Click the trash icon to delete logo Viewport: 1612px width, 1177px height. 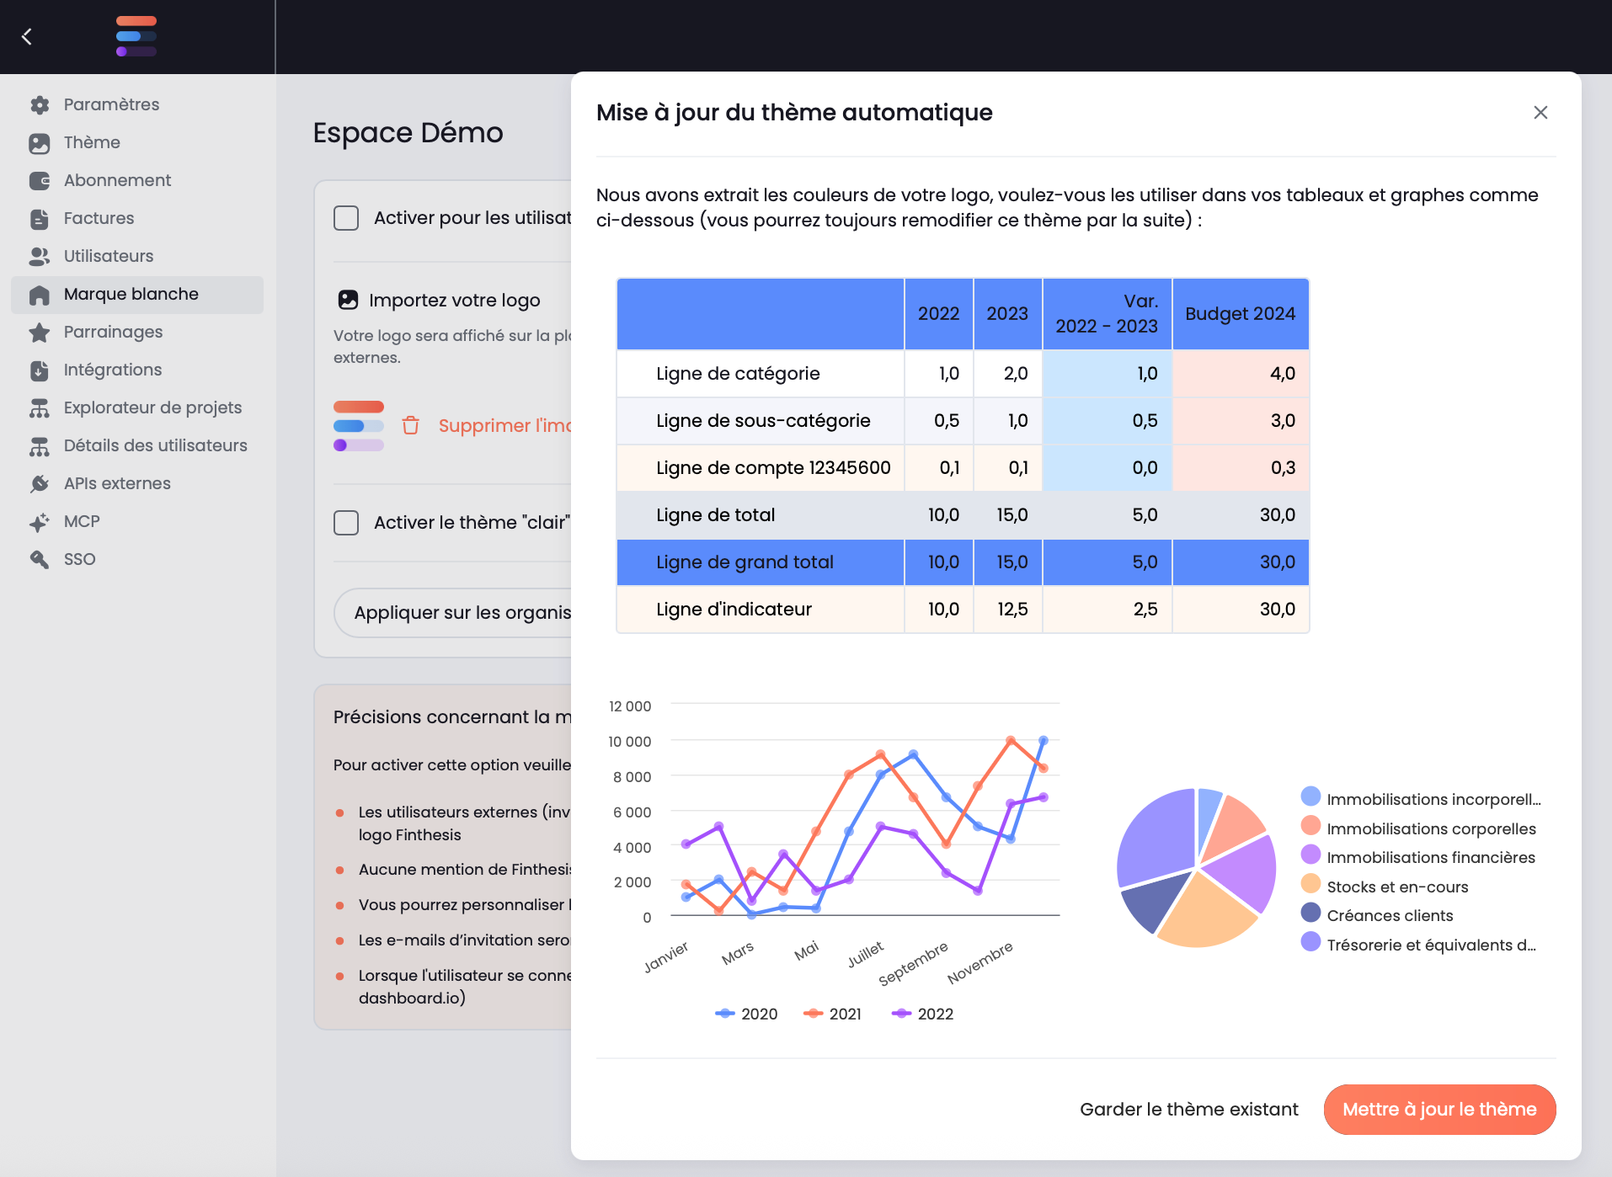410,425
